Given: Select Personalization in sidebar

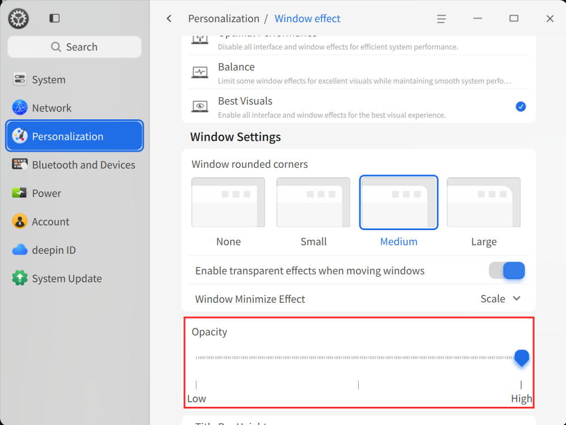Looking at the screenshot, I should pyautogui.click(x=75, y=136).
